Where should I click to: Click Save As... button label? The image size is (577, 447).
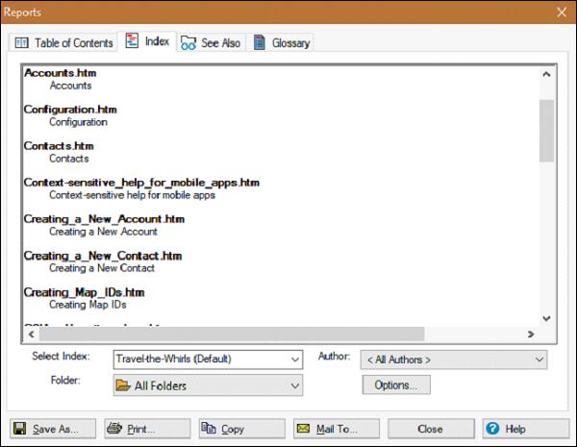[56, 429]
